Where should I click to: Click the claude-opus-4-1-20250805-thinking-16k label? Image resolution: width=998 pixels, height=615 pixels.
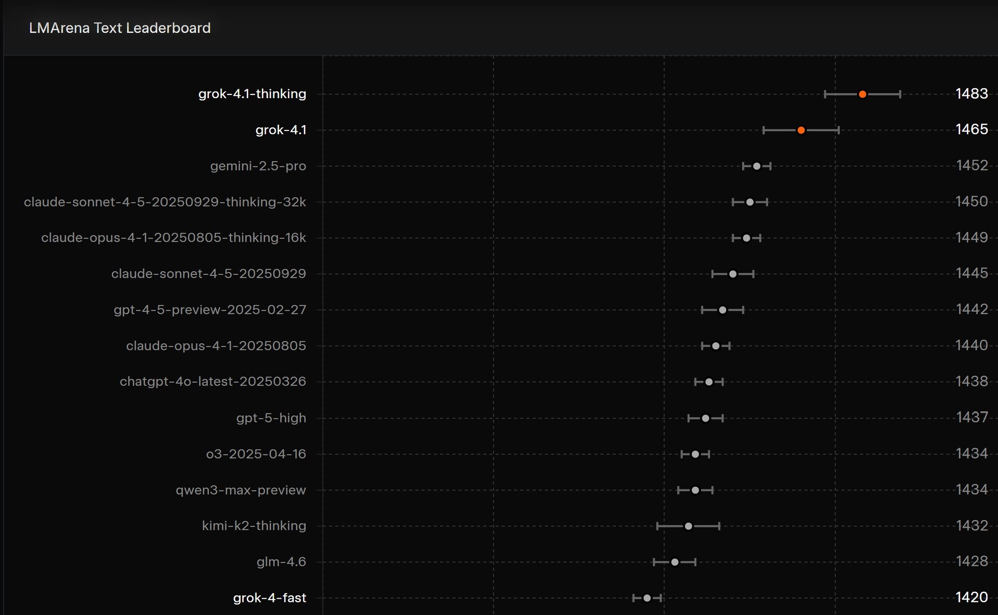point(174,238)
